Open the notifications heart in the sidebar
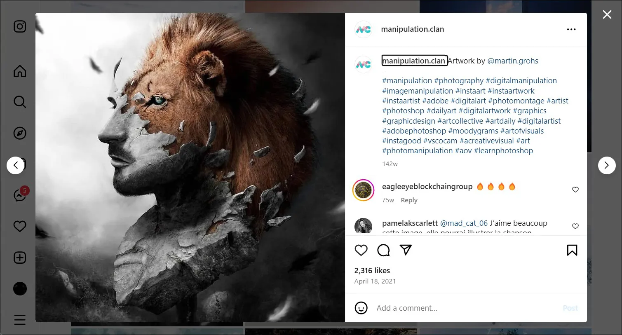The image size is (622, 335). (19, 226)
